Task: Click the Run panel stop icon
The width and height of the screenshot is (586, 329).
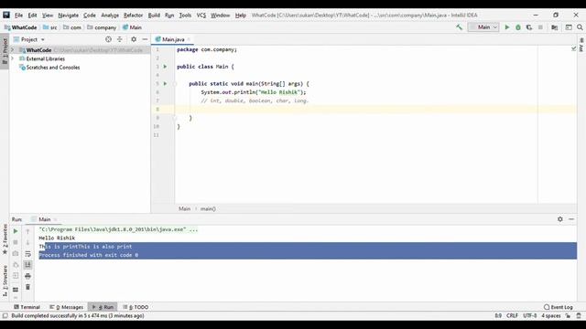Action: 16,242
